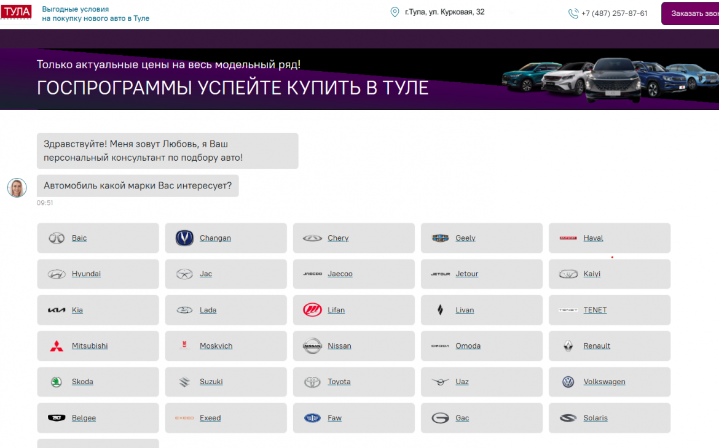Image resolution: width=719 pixels, height=448 pixels.
Task: Click the Lada logo icon
Action: [184, 310]
